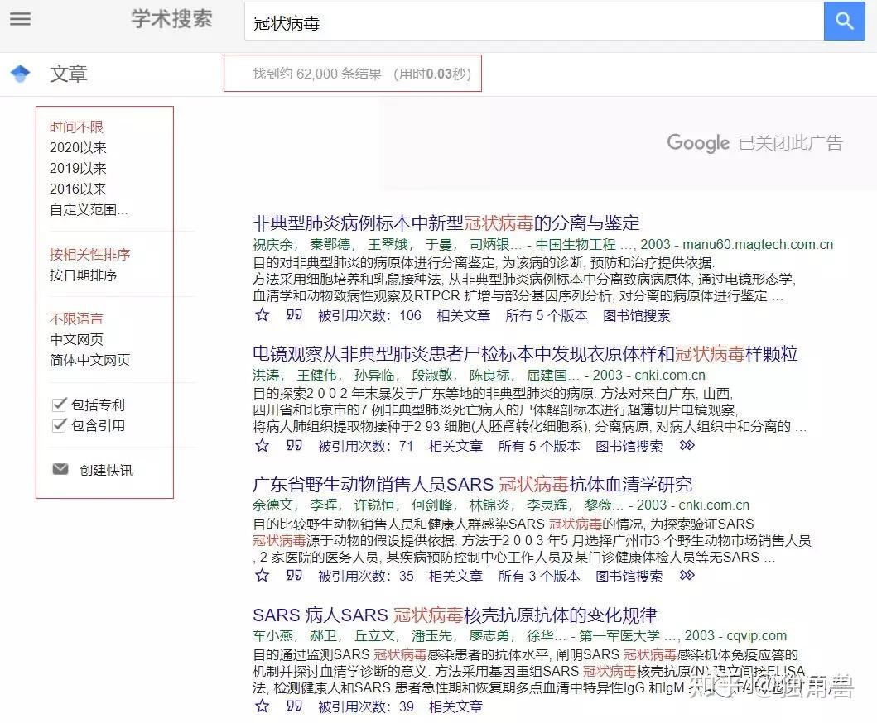Toggle the 包含引用 checkbox

tap(59, 425)
